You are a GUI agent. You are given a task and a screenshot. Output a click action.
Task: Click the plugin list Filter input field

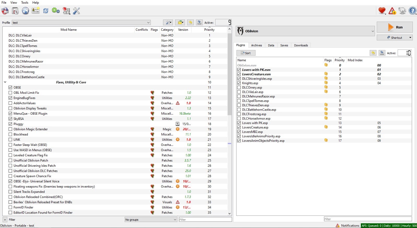coord(368,219)
